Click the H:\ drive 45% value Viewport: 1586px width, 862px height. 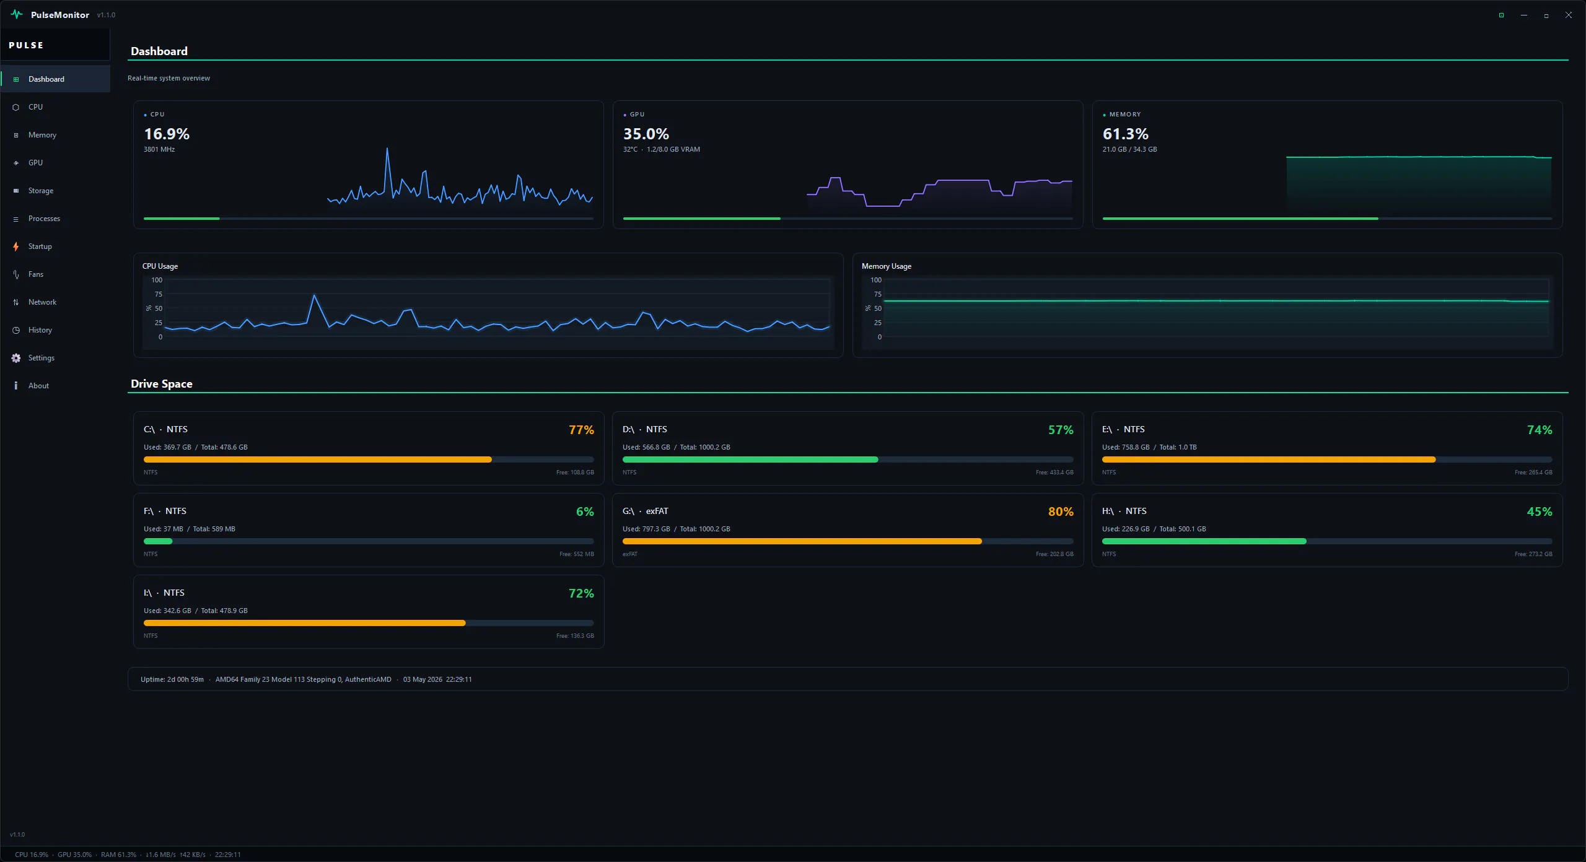(1540, 512)
